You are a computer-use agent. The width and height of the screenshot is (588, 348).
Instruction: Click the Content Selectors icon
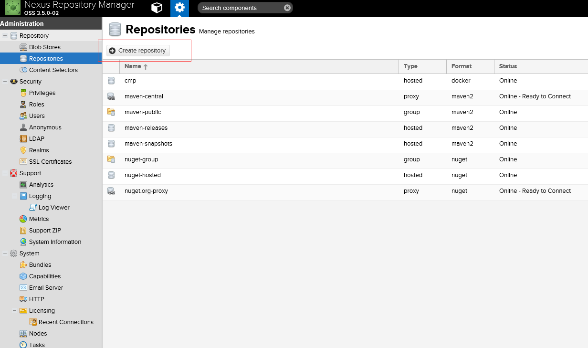[x=23, y=70]
